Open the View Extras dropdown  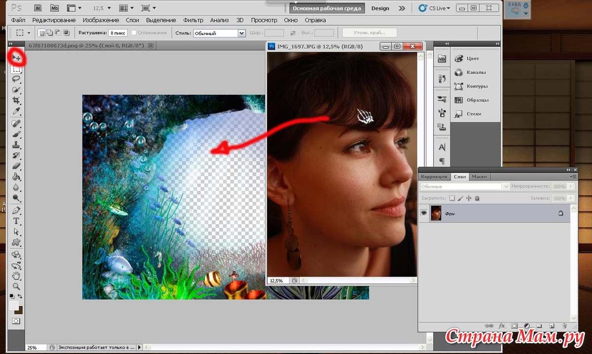pyautogui.click(x=74, y=8)
